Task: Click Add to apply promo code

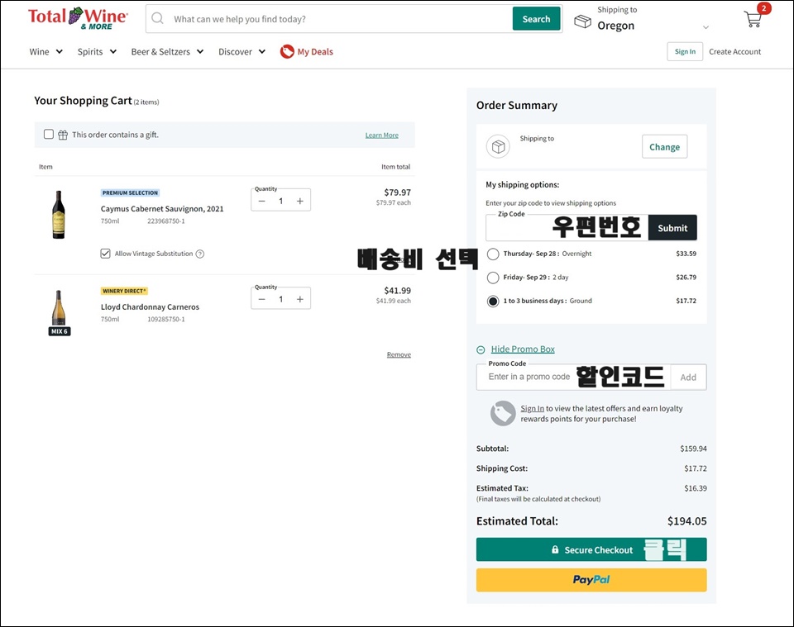Action: click(688, 378)
